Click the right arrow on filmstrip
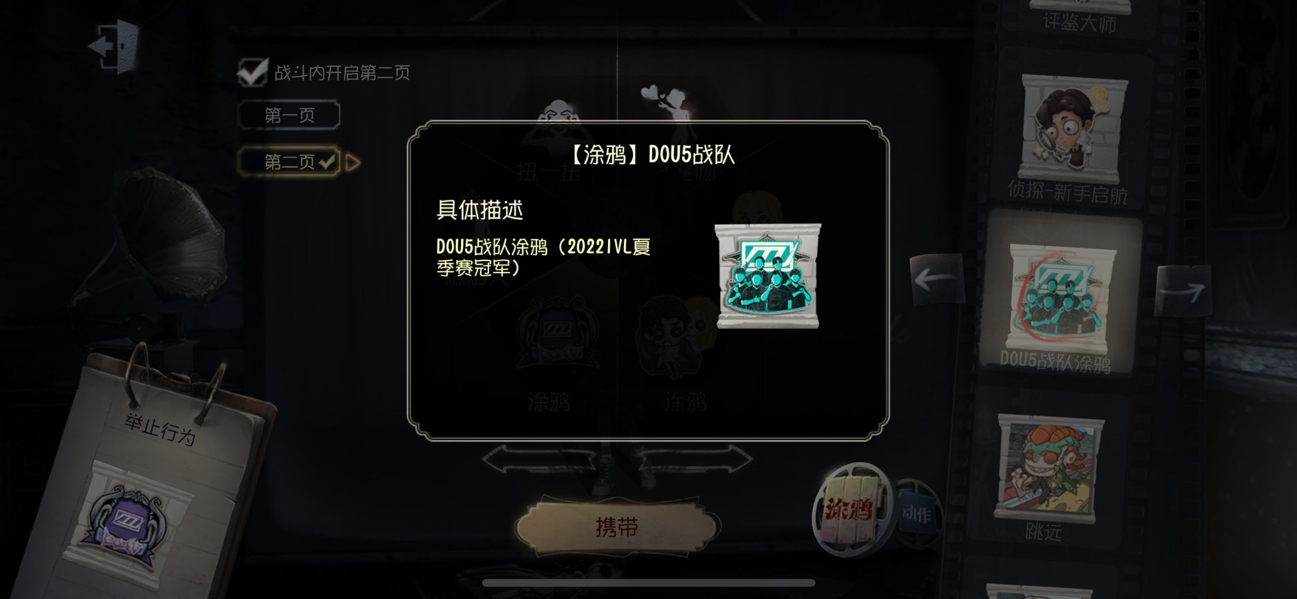 1182,290
